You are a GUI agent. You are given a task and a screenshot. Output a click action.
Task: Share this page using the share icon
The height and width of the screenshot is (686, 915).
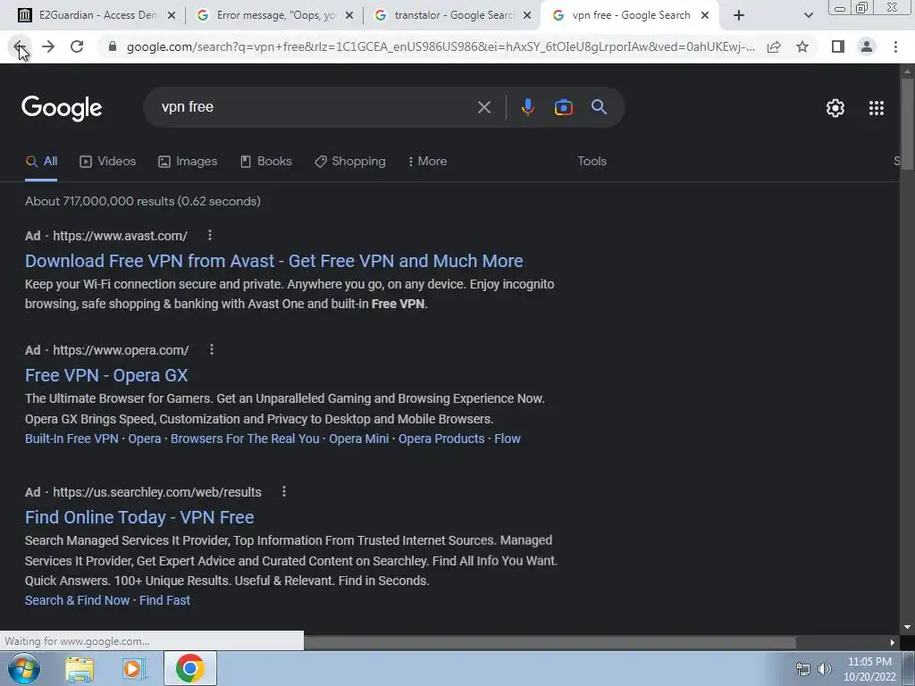774,46
